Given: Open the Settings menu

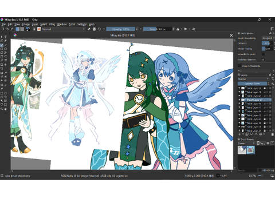Looking at the screenshot, I should click(82, 24).
